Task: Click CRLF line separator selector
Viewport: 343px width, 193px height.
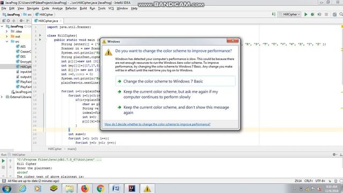Action: tap(309, 181)
